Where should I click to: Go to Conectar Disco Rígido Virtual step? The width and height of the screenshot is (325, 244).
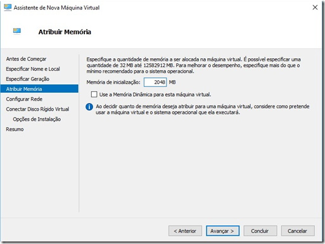37,109
